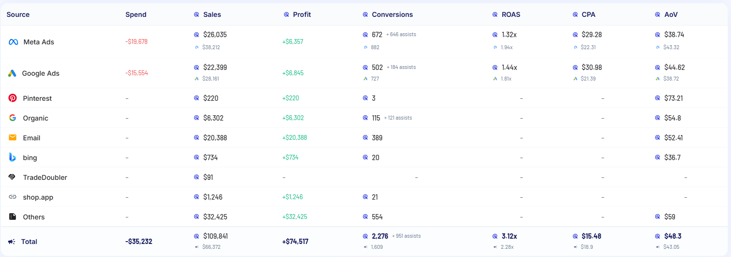Click the Meta Ads '+ 646 assists' label
Image resolution: width=731 pixels, height=257 pixels.
tap(401, 35)
